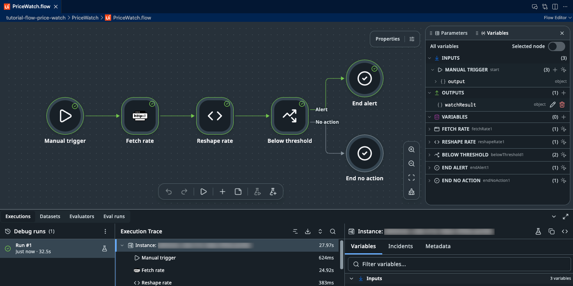Collapse the Inputs variables group
573x286 pixels.
351,279
